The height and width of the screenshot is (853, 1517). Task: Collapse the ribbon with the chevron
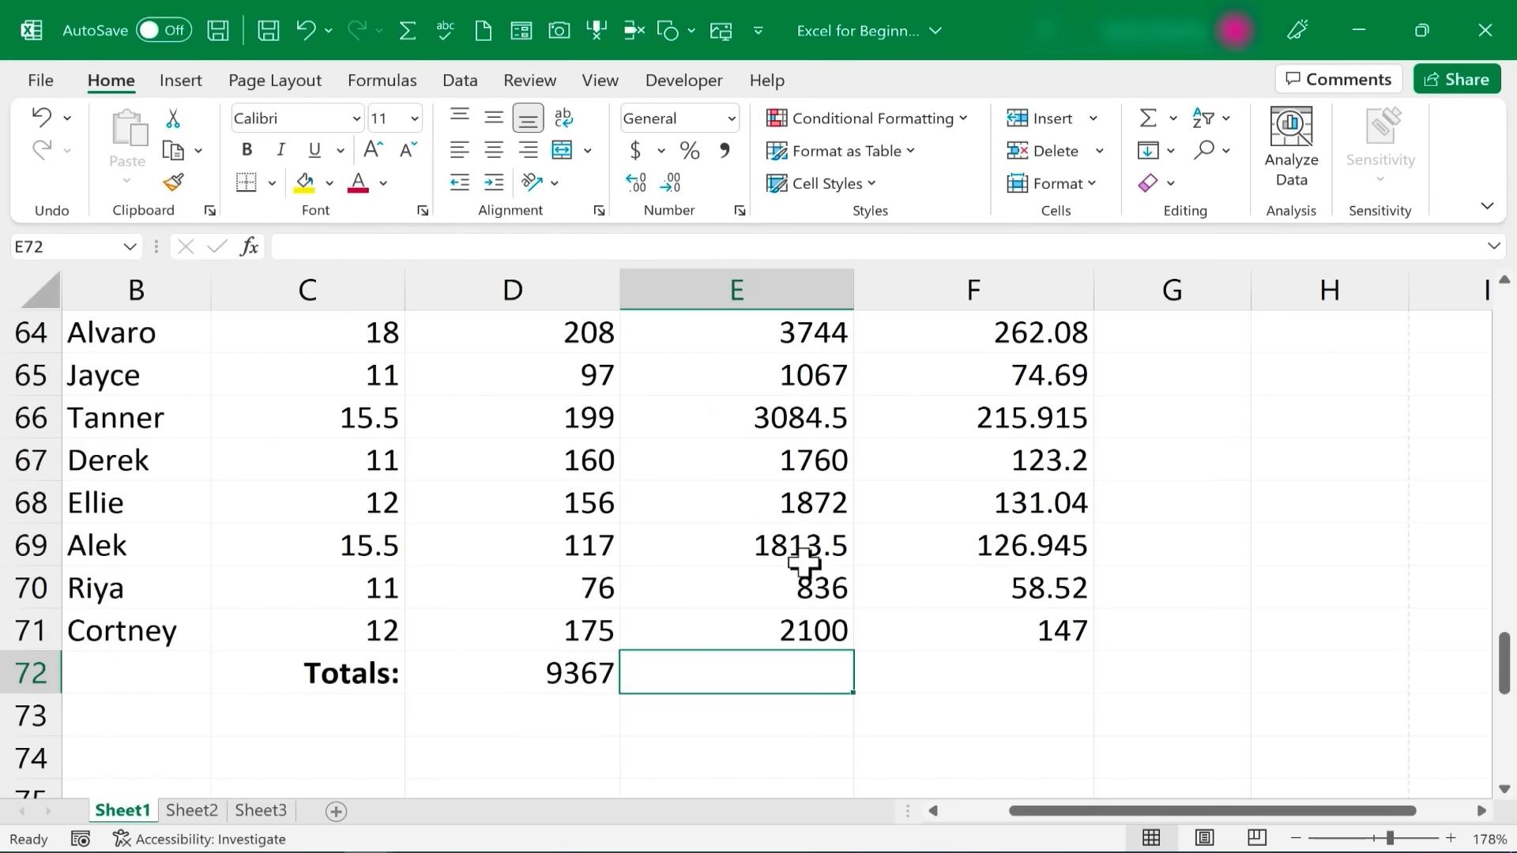tap(1487, 206)
